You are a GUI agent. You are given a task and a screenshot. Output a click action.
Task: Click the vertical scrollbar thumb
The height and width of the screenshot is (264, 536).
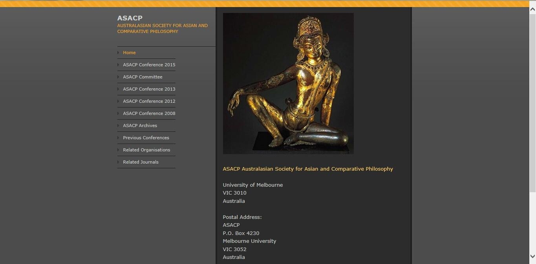click(532, 103)
